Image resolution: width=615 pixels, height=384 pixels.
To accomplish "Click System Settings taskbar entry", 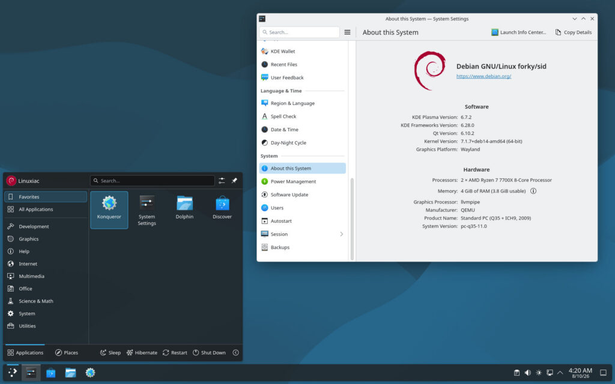I will tap(31, 373).
